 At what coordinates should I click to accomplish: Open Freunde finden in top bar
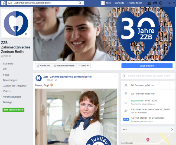tap(135, 3)
